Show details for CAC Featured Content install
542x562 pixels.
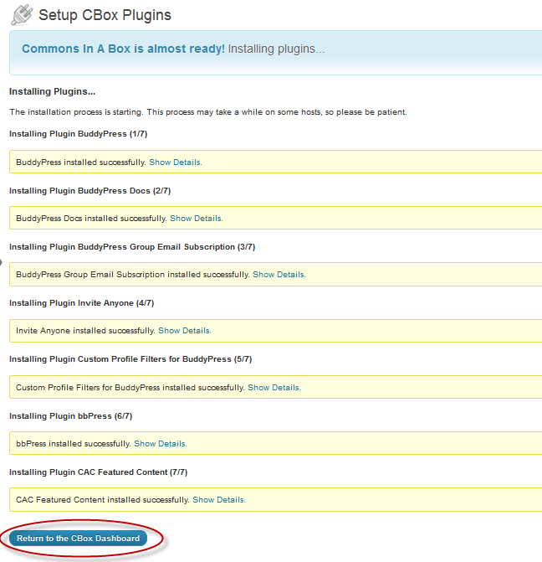219,500
